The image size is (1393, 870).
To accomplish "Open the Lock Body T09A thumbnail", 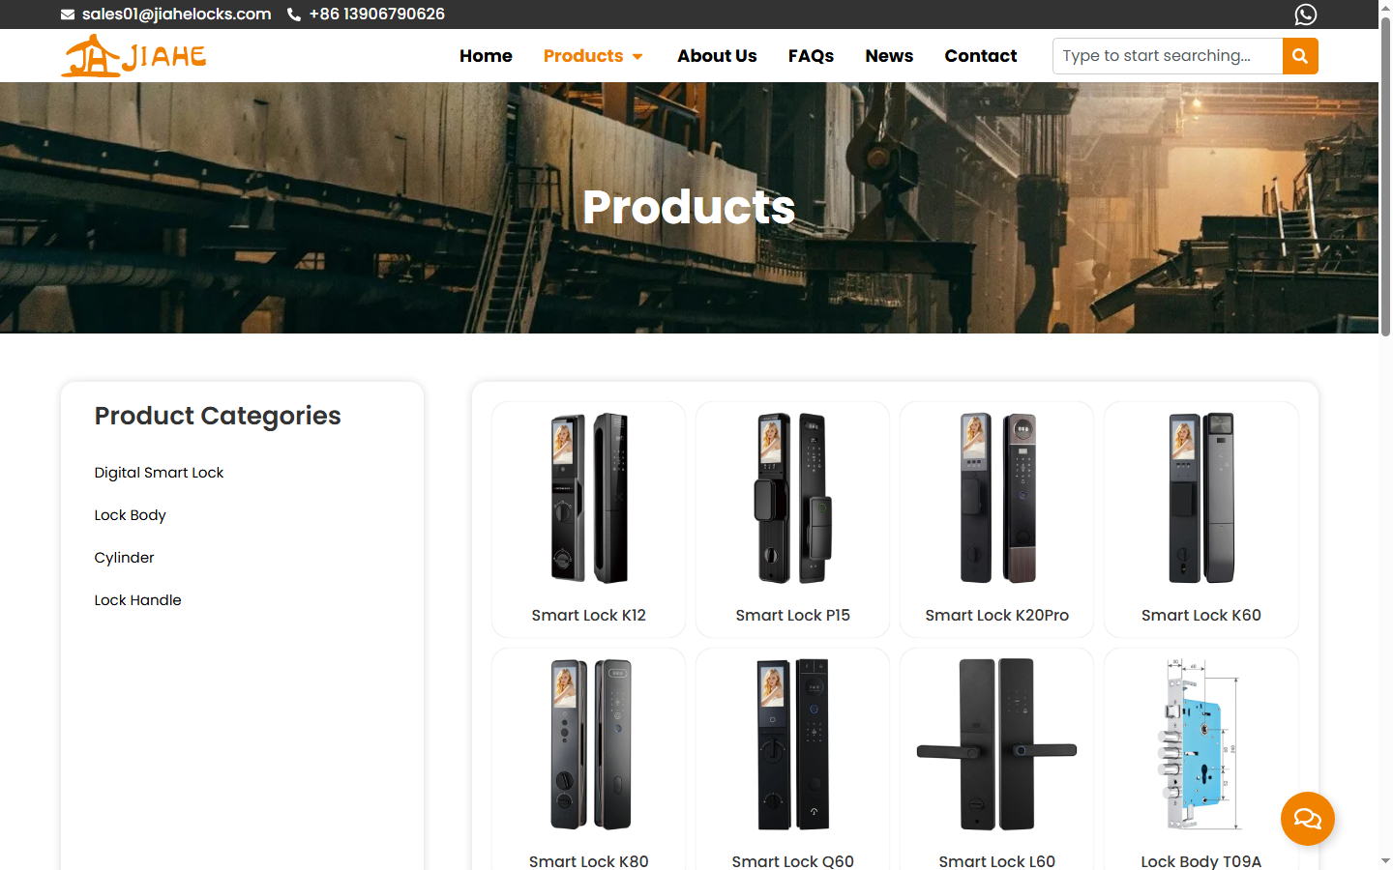I will pyautogui.click(x=1201, y=744).
